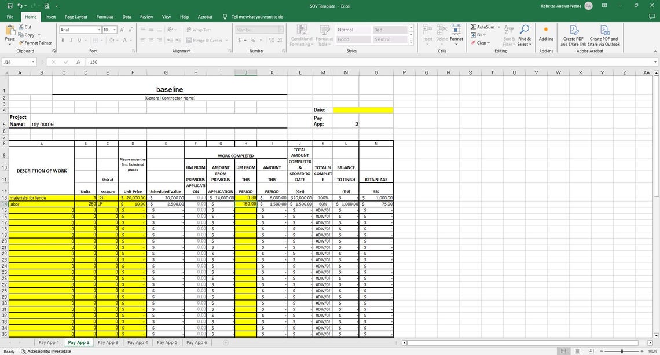Expand the cell Styles gallery arrow
660x355 pixels.
(411, 41)
